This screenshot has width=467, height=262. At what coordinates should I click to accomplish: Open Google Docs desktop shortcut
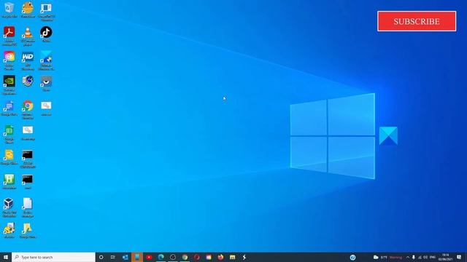pos(9,108)
